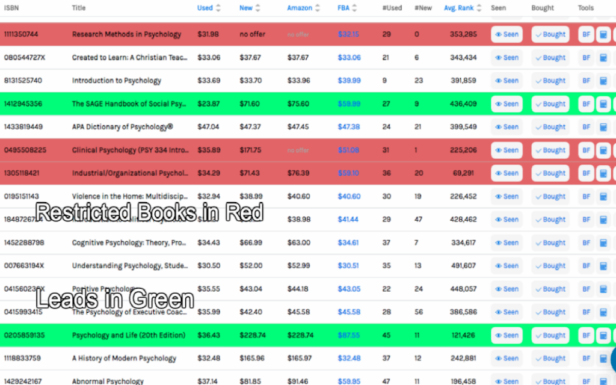Select average rank 69,291 cell
This screenshot has height=385, width=616.
pos(463,173)
